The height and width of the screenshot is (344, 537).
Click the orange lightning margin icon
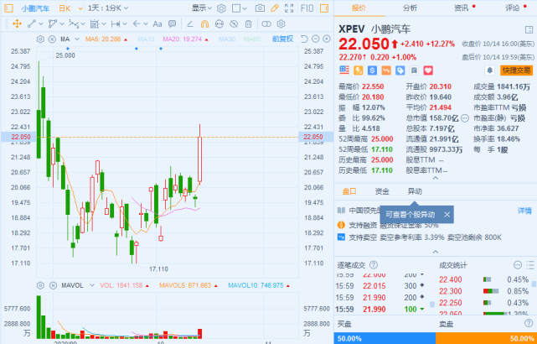click(359, 70)
